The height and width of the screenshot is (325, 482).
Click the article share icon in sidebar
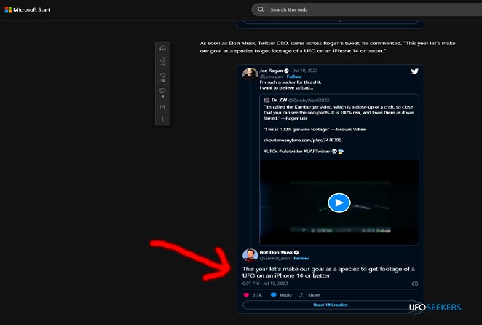(162, 106)
